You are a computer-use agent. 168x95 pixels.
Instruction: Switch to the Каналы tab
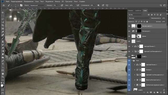click(x=131, y=11)
